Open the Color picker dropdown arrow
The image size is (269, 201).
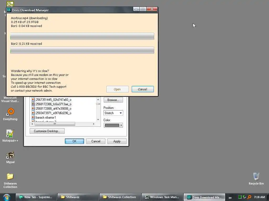tap(121, 125)
